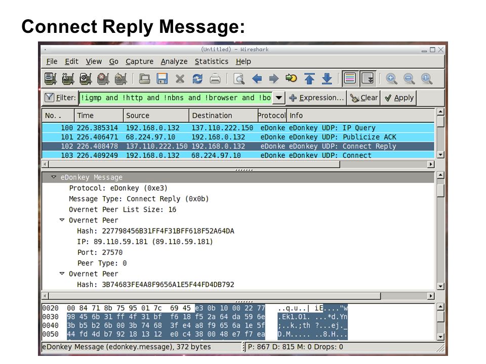The image size is (486, 364).
Task: Click packet list horizontal scrollbar thumb
Action: [x=194, y=164]
